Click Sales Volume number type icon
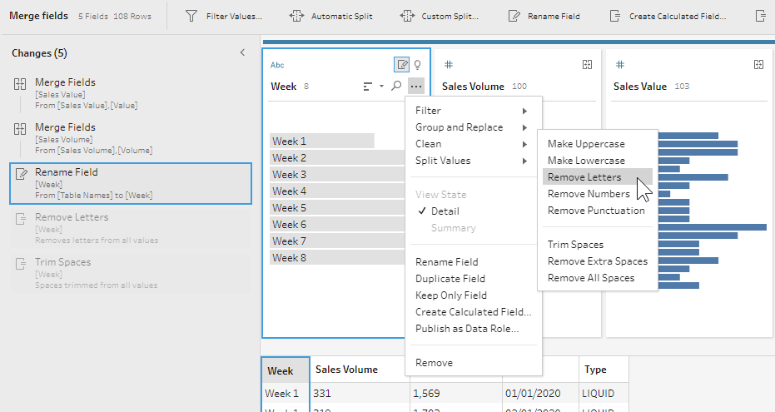 449,64
